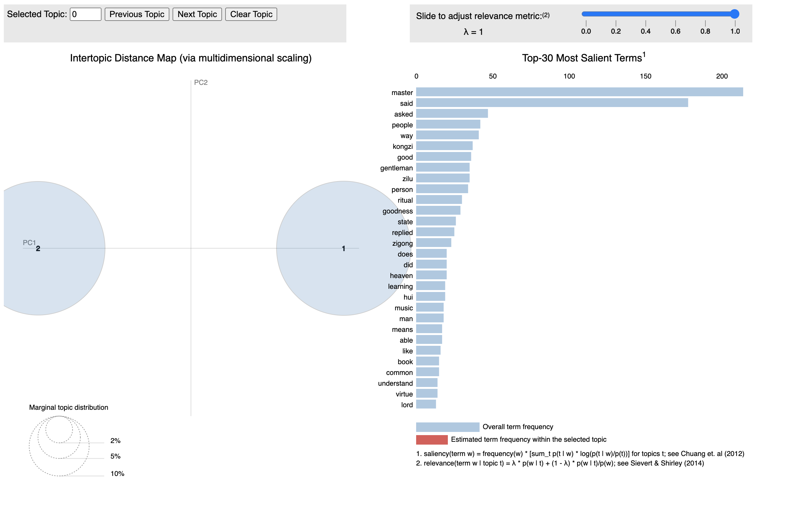The image size is (805, 513).
Task: Click the 'asked' term bar
Action: [x=452, y=113]
